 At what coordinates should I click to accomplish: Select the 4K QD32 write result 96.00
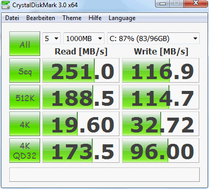(161, 150)
